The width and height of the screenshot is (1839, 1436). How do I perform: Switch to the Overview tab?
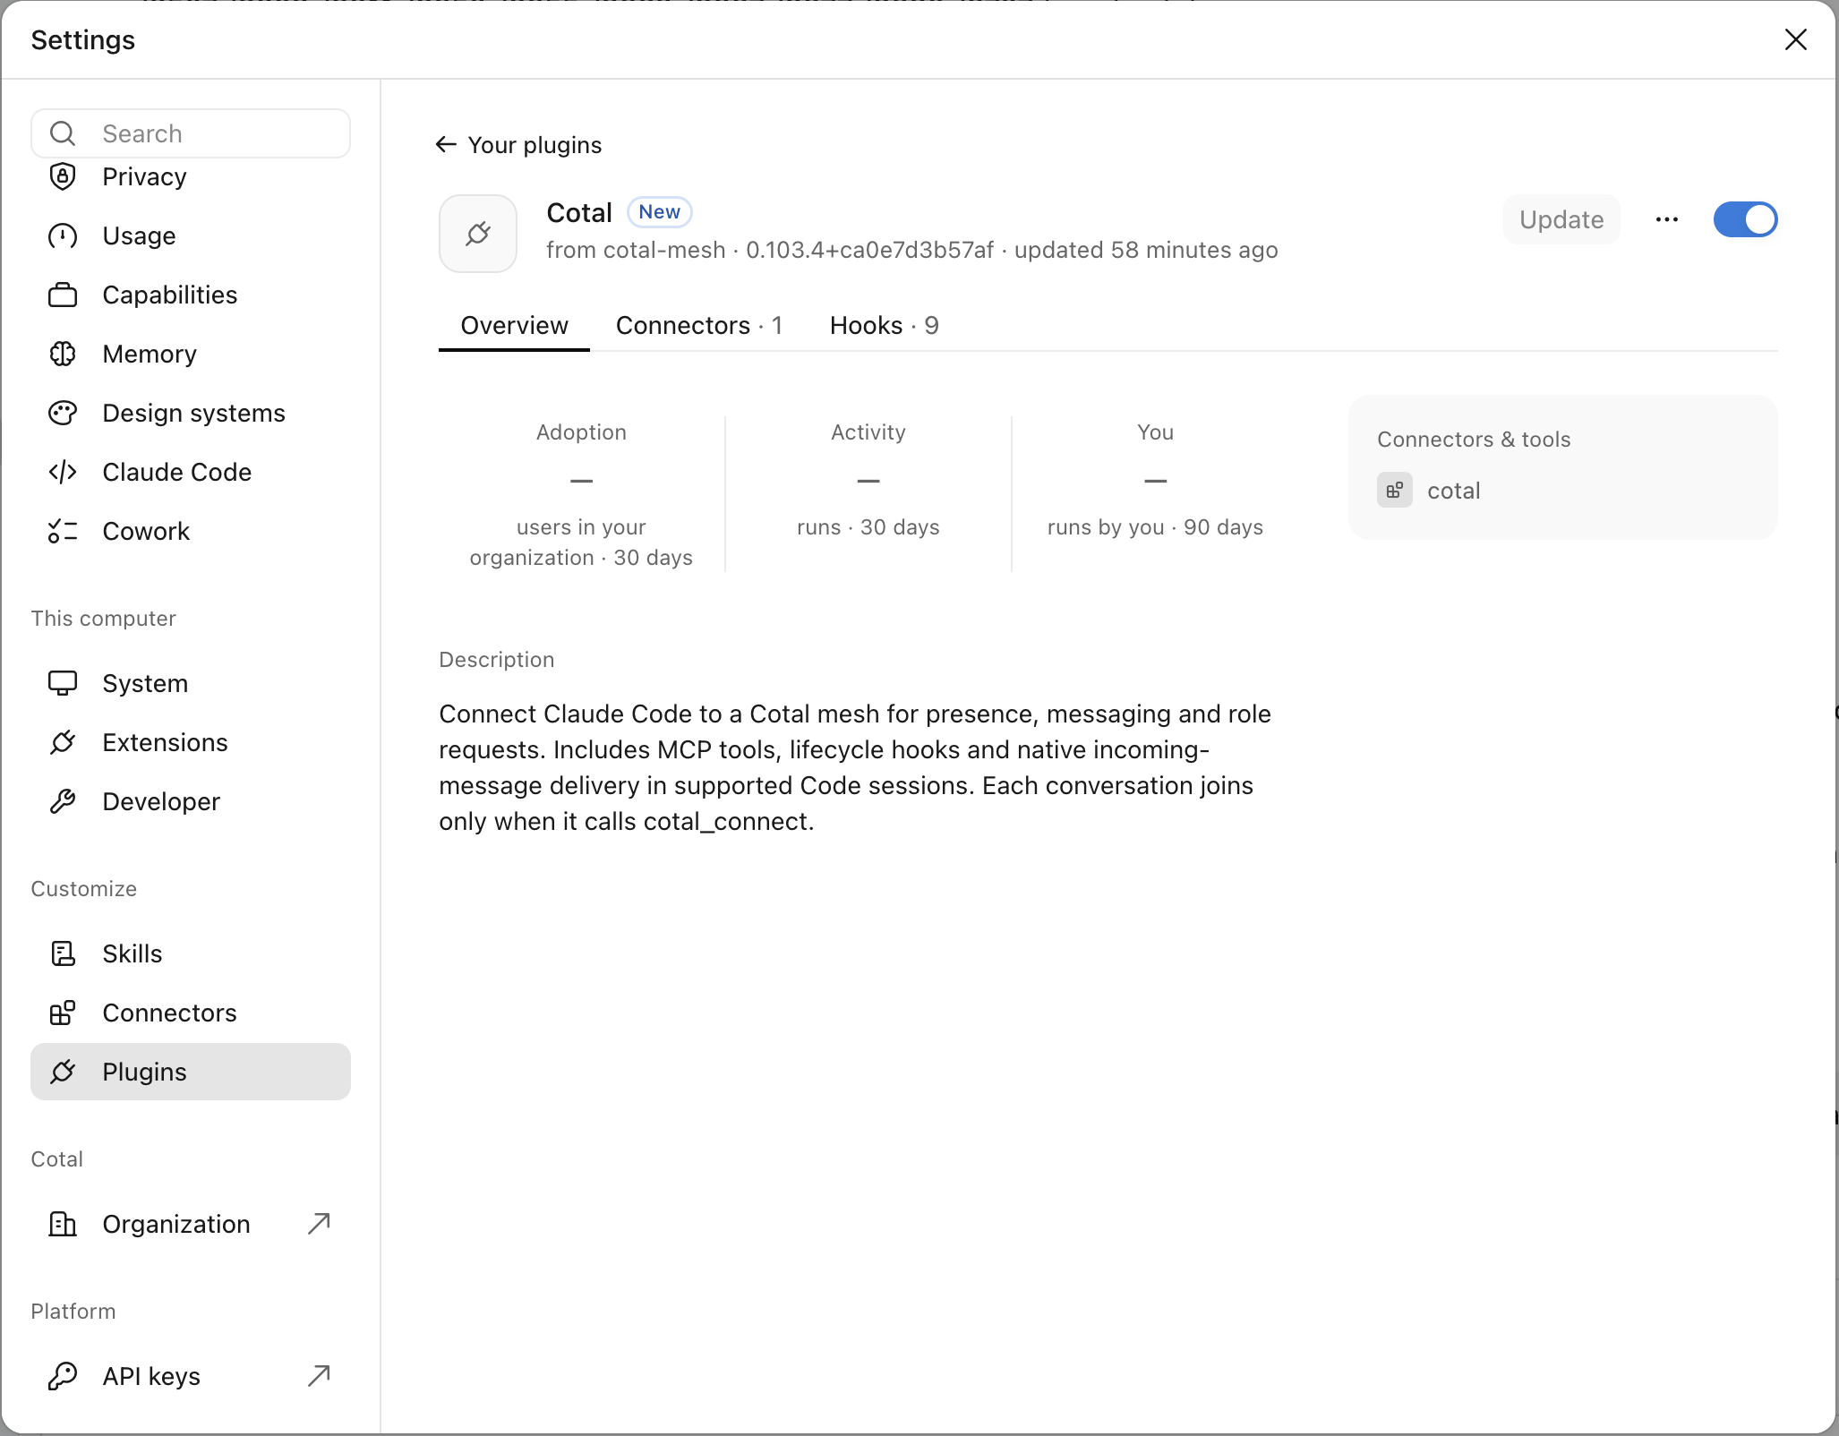pos(514,325)
